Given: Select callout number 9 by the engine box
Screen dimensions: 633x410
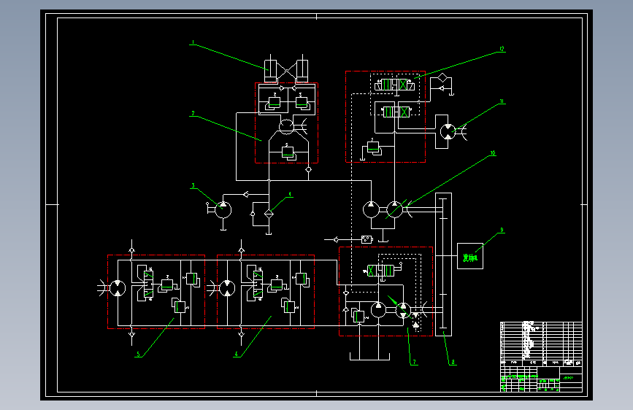Looking at the screenshot, I should [x=502, y=230].
